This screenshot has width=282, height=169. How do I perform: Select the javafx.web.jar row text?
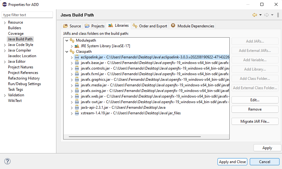coord(155,96)
